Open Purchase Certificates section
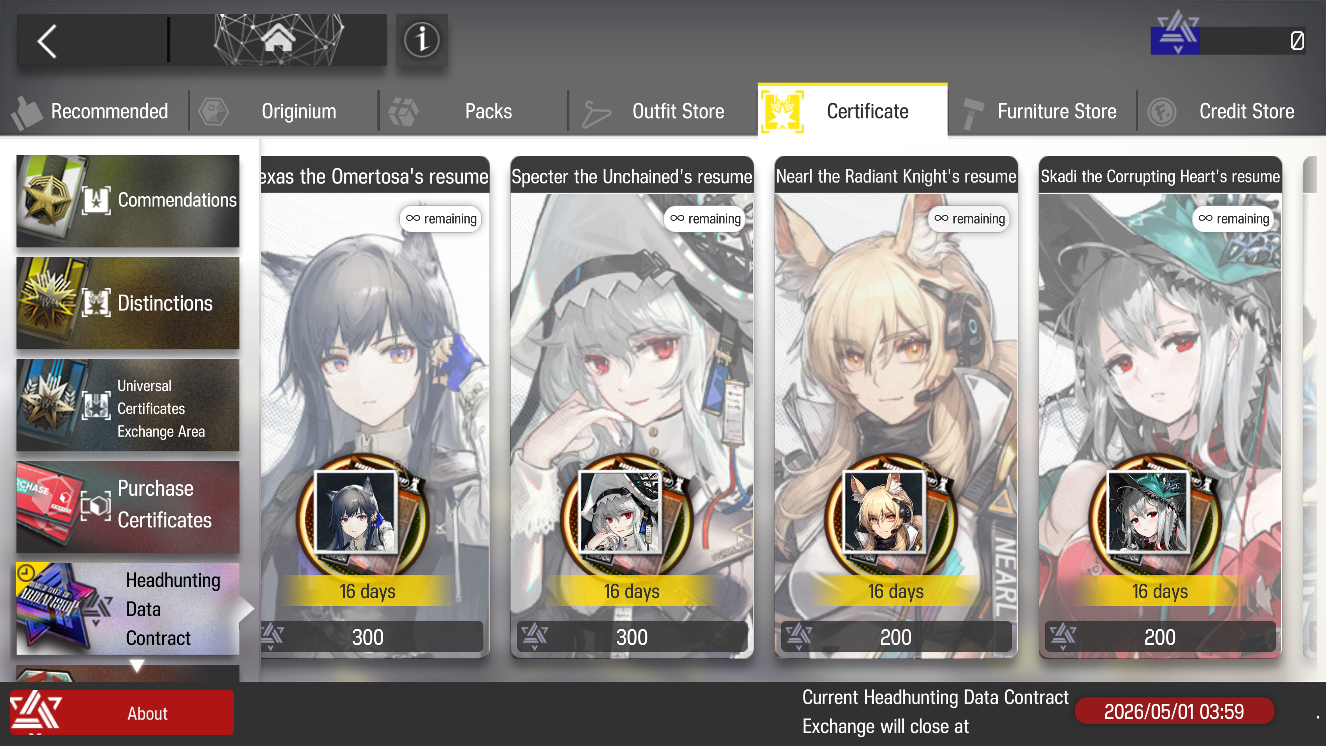The width and height of the screenshot is (1326, 746). click(128, 507)
